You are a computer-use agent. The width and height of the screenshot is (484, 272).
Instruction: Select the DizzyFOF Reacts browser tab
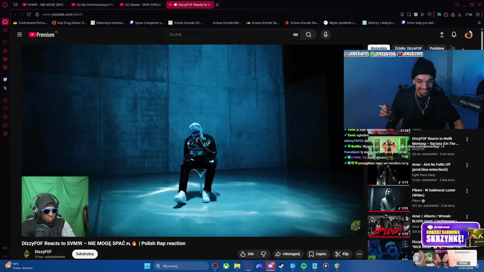coord(190,5)
